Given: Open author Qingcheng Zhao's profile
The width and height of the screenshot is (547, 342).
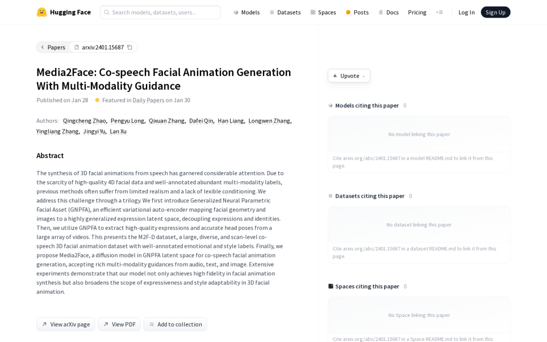Looking at the screenshot, I should [x=84, y=121].
